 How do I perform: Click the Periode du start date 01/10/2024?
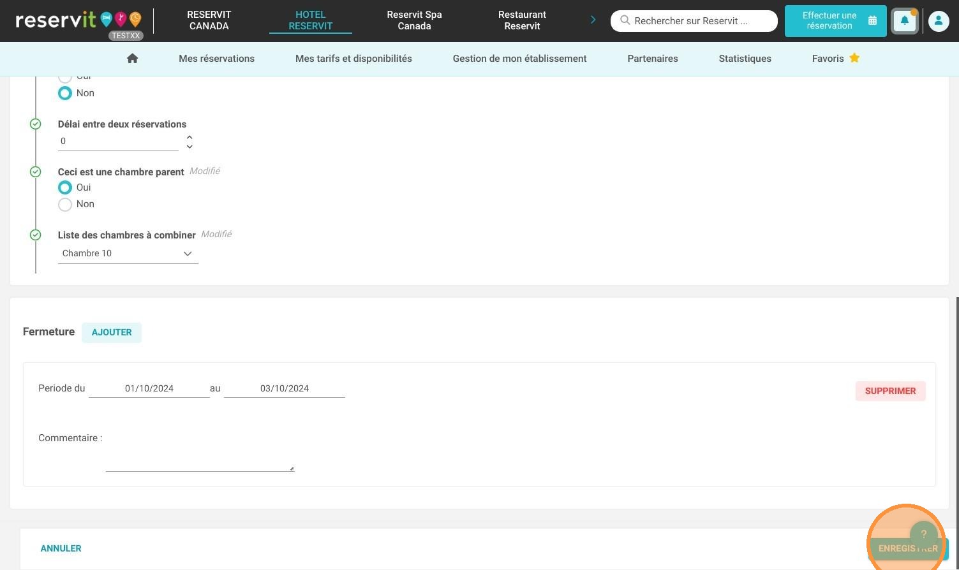[149, 388]
